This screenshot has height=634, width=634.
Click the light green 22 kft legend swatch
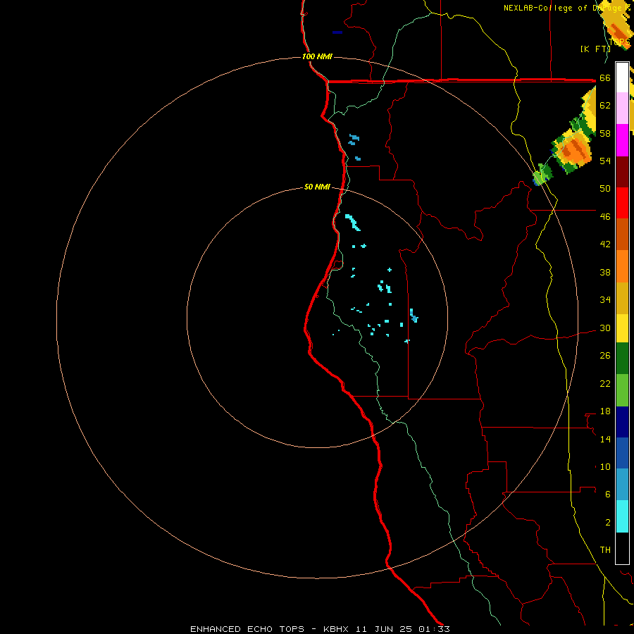tap(622, 390)
